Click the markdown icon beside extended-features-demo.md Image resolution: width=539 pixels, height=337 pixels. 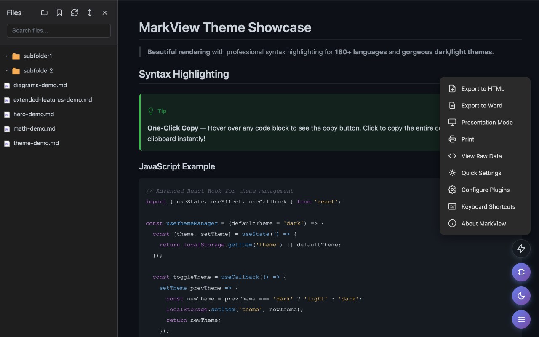coord(7,100)
